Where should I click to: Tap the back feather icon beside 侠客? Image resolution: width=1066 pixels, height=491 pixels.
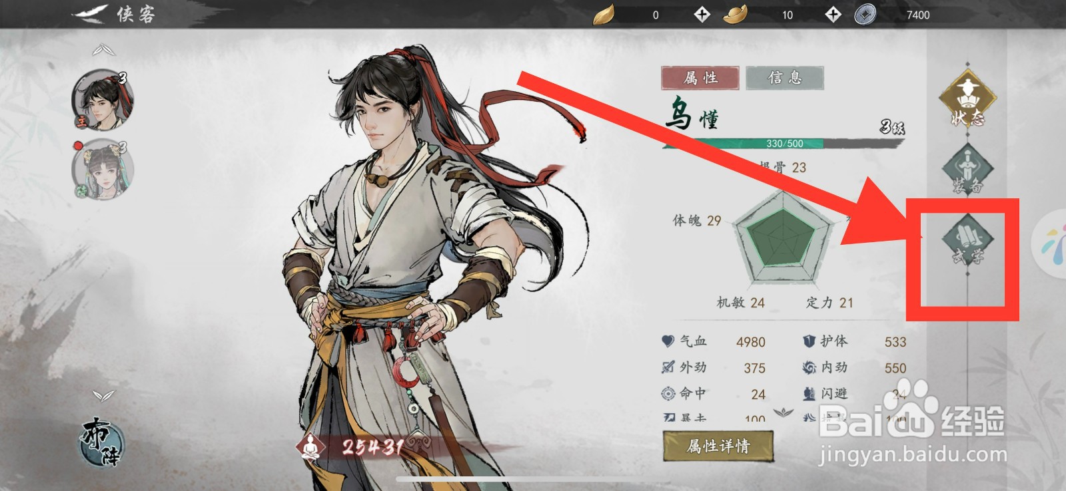pyautogui.click(x=91, y=13)
